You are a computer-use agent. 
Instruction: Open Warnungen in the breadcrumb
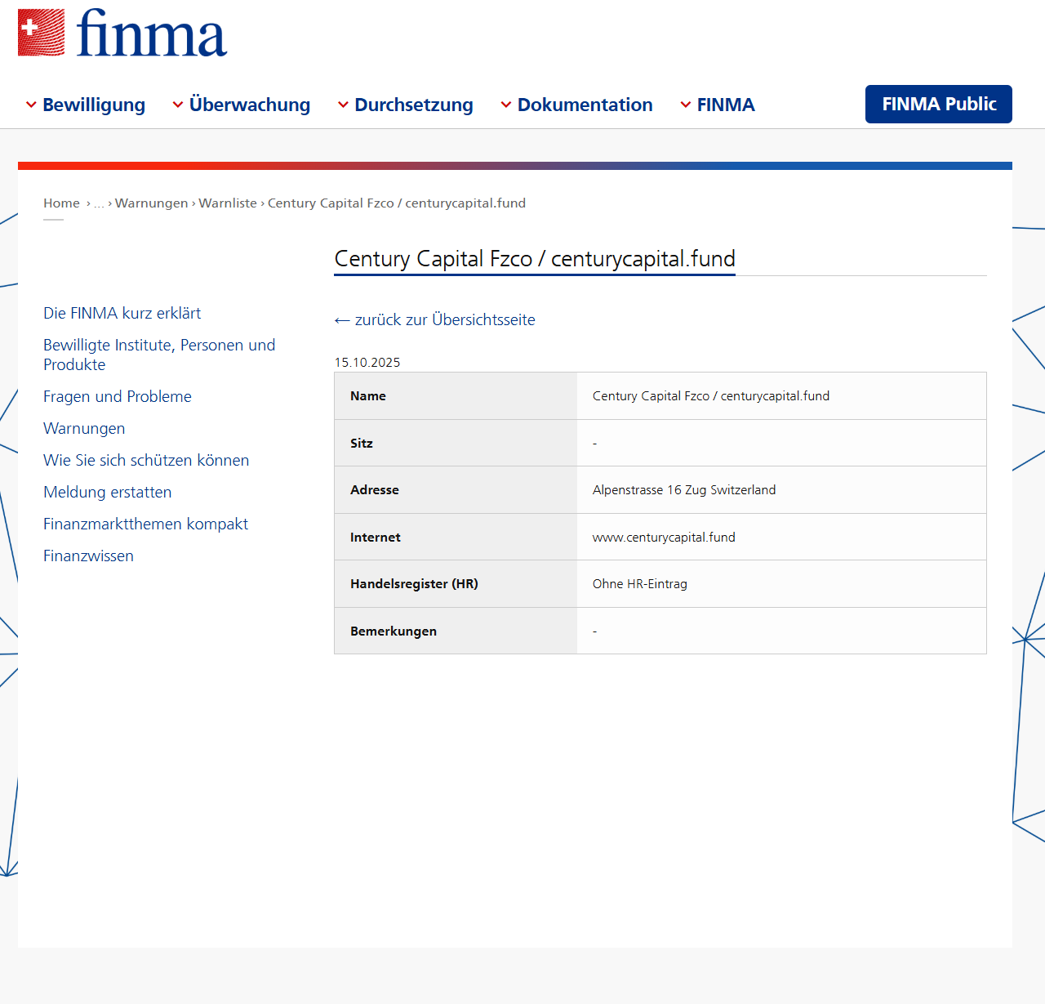[152, 203]
